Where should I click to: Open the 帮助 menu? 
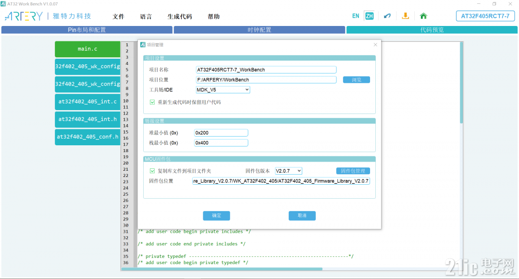[x=213, y=16]
